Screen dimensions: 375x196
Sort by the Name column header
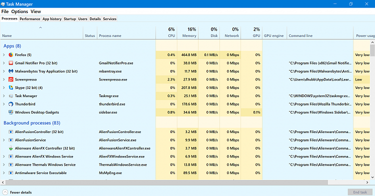[41, 32]
